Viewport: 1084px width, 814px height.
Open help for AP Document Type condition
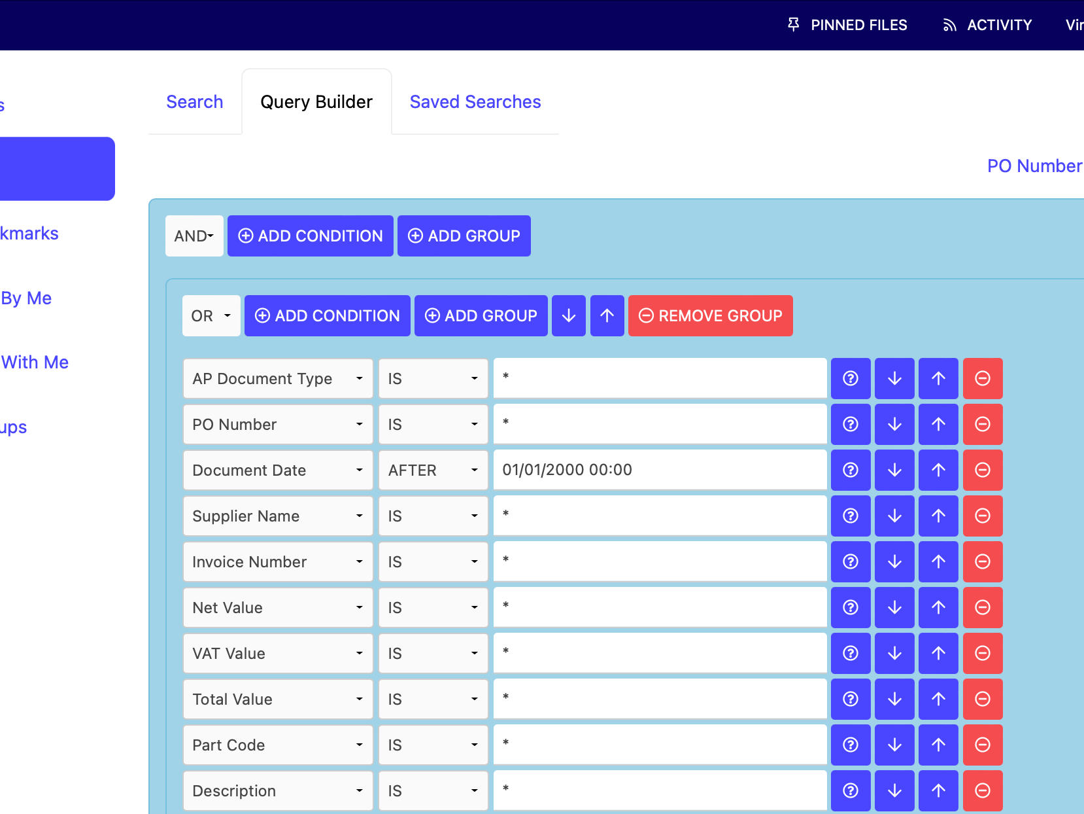[851, 378]
